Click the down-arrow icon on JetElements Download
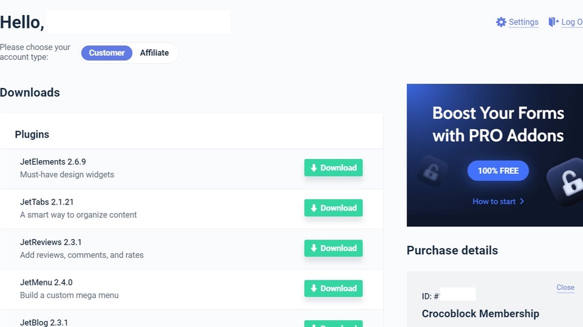The height and width of the screenshot is (327, 583). pos(314,168)
